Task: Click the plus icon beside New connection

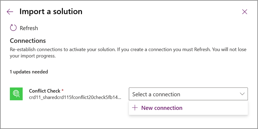Action: 135,108
